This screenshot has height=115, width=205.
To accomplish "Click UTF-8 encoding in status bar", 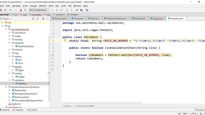I will [194, 114].
